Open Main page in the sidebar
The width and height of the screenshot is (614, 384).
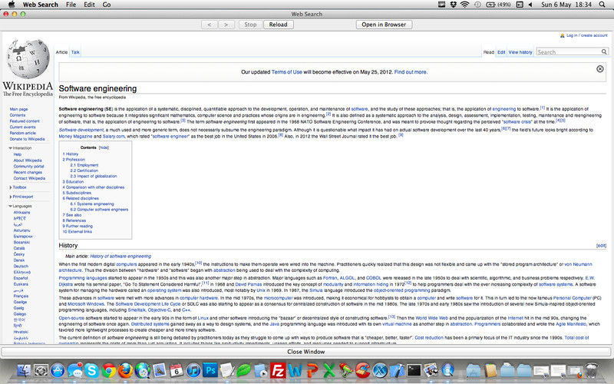coord(18,109)
